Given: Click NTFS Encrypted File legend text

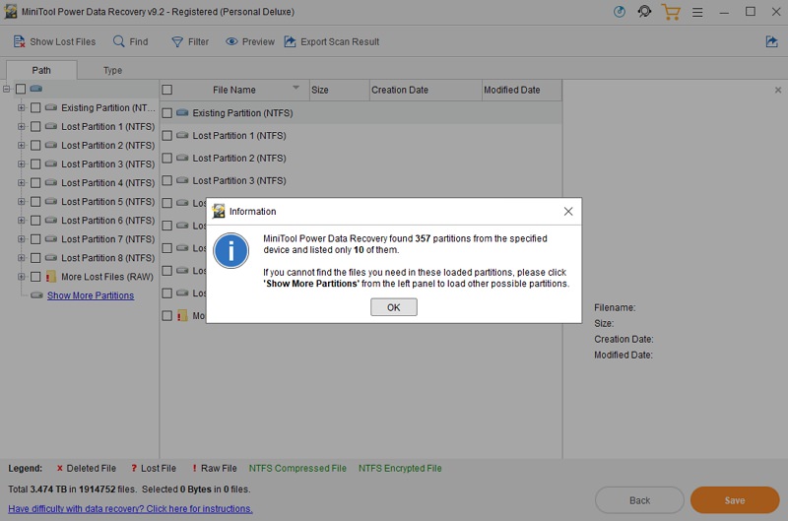Looking at the screenshot, I should [x=400, y=468].
